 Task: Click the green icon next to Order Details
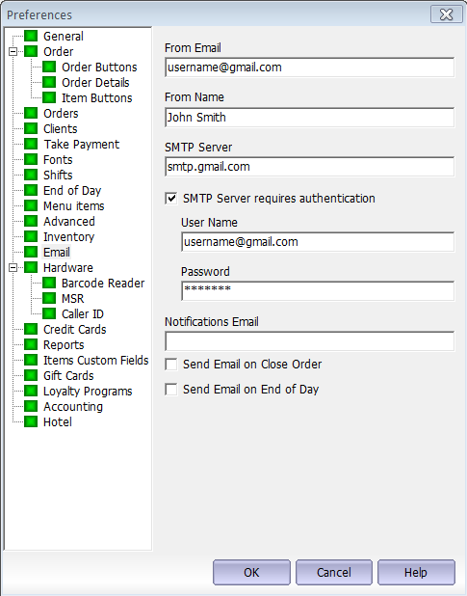pos(49,82)
